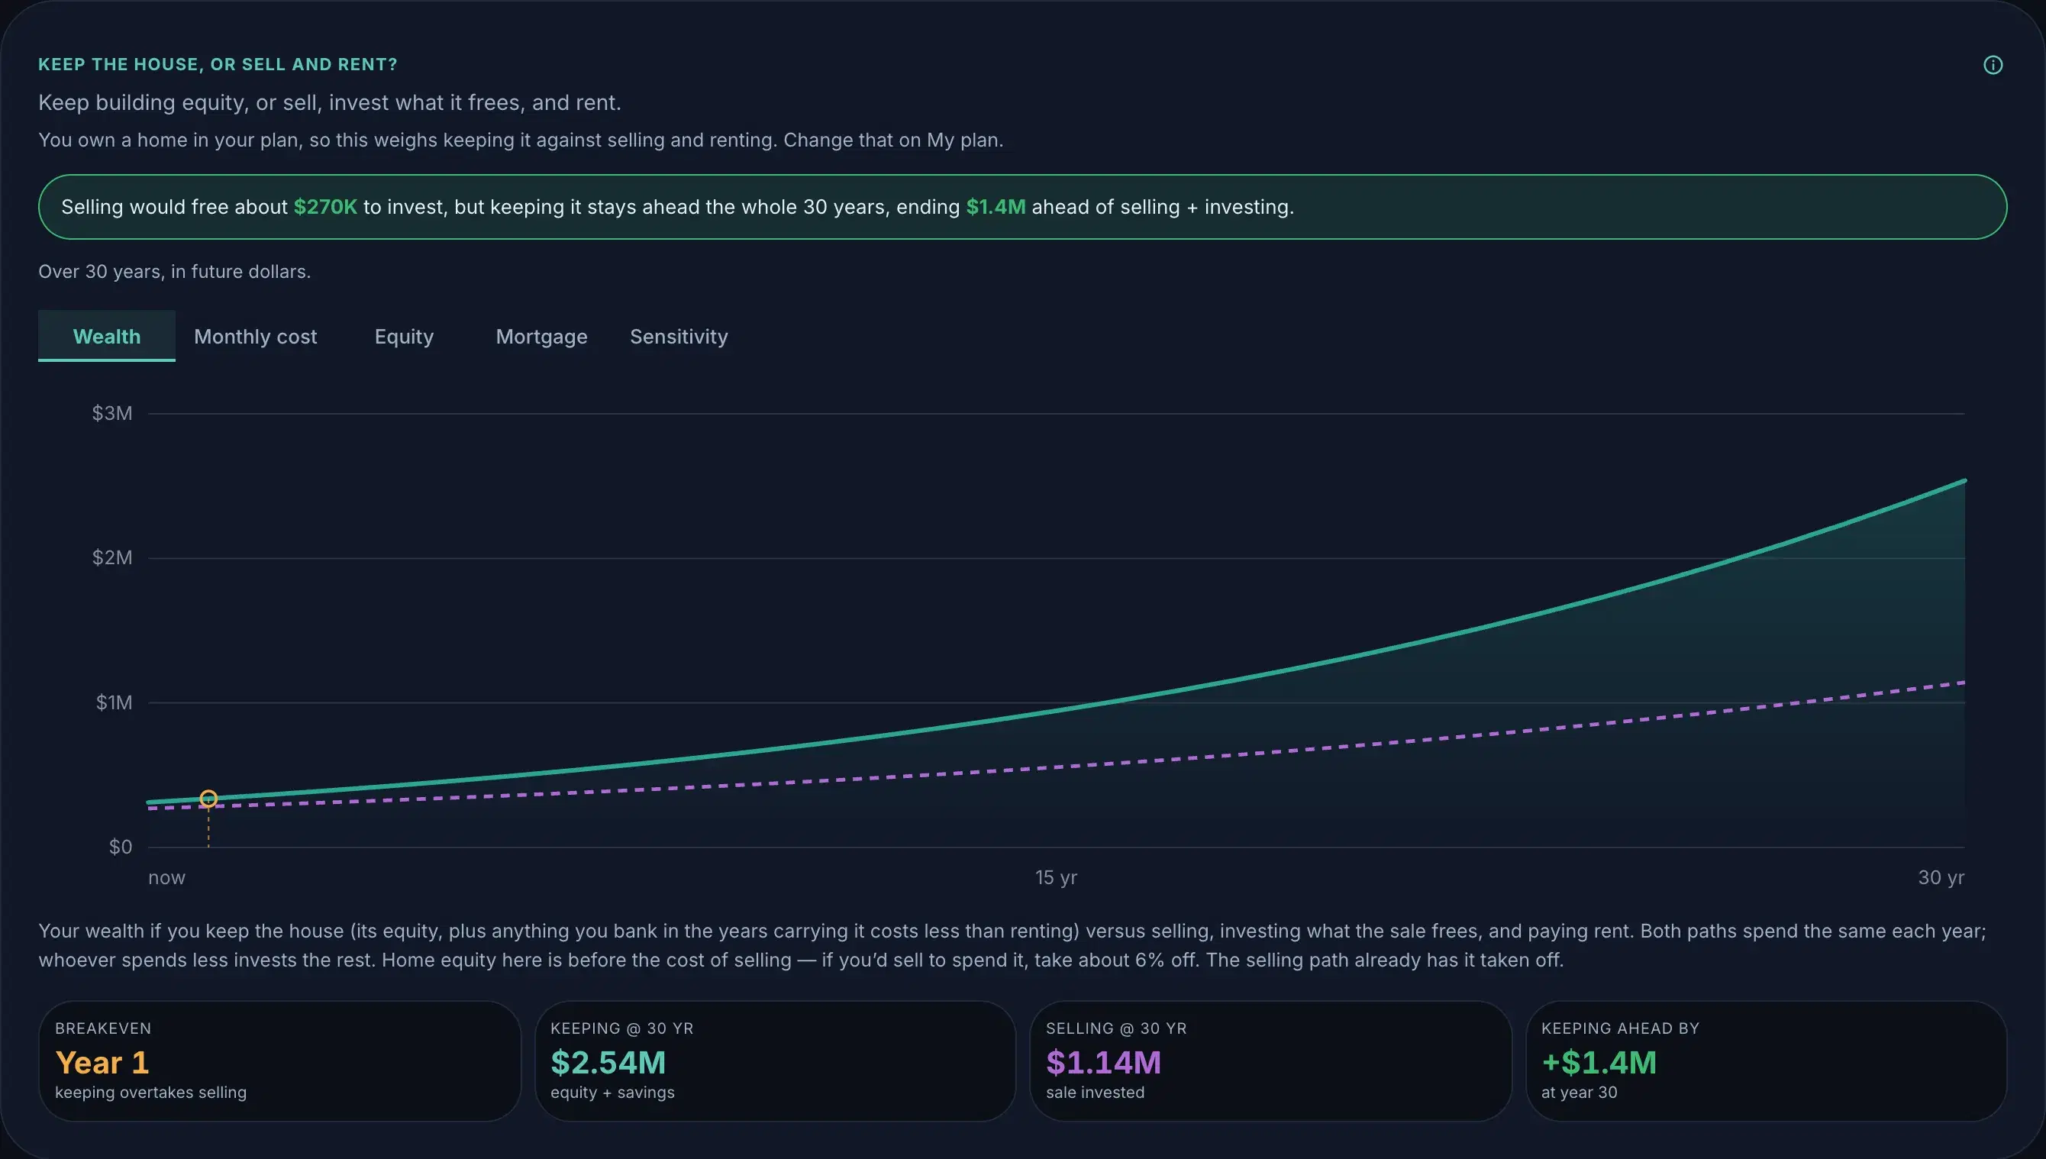Click the $0 y-axis label
The width and height of the screenshot is (2046, 1159).
tap(120, 846)
